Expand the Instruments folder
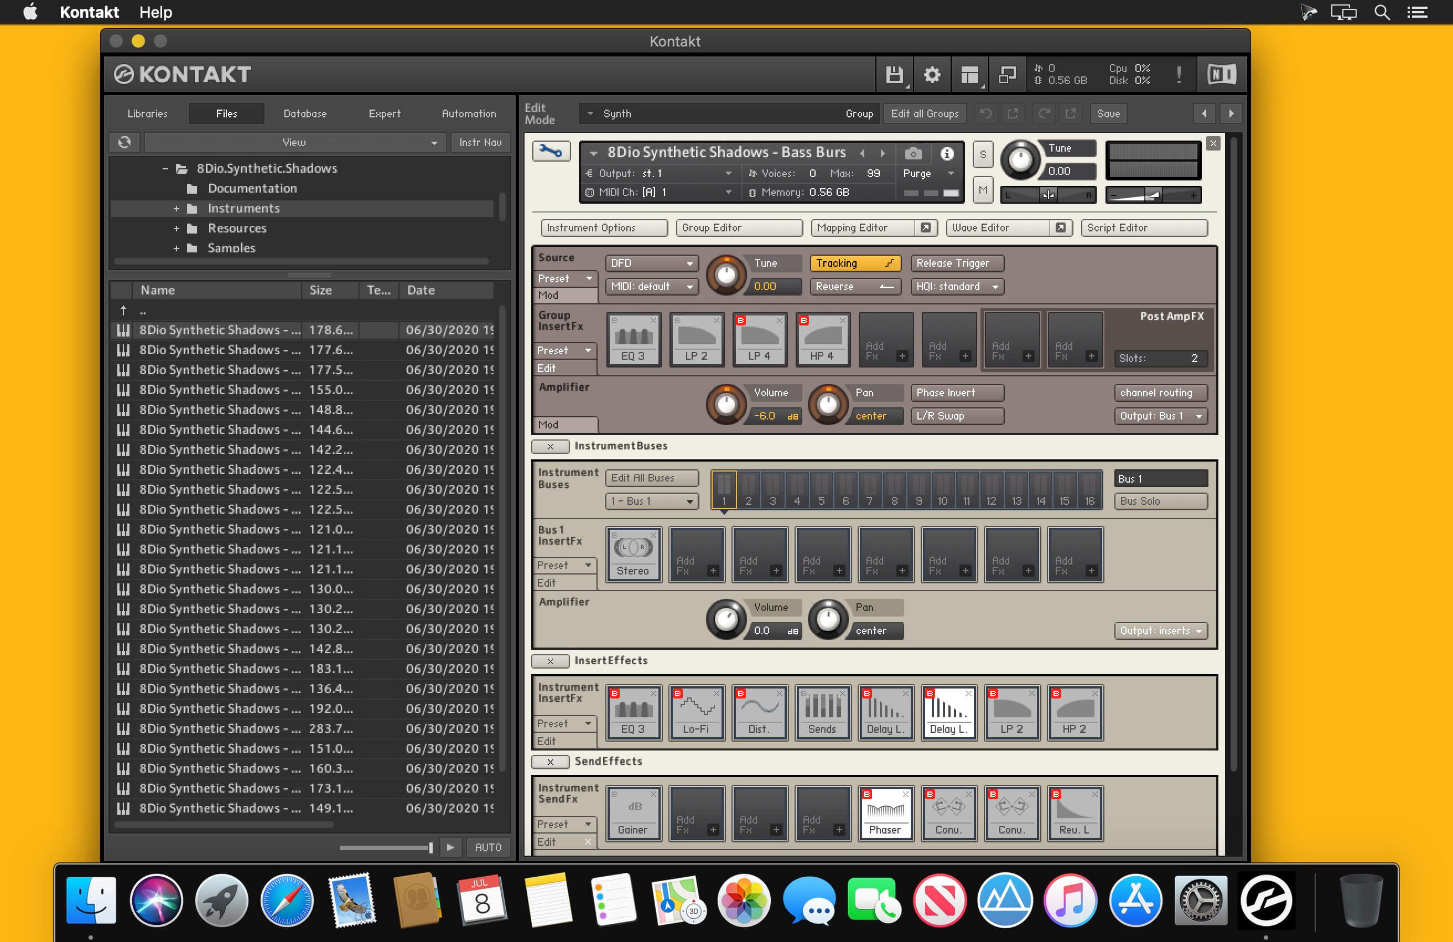 (x=176, y=209)
